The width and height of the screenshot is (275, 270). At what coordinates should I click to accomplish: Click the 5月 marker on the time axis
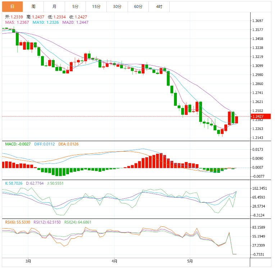tap(190, 261)
